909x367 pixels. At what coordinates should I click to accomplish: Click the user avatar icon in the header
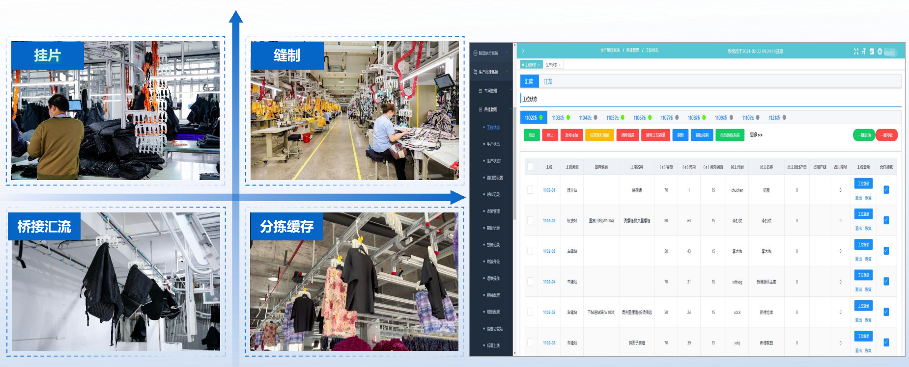pyautogui.click(x=880, y=52)
